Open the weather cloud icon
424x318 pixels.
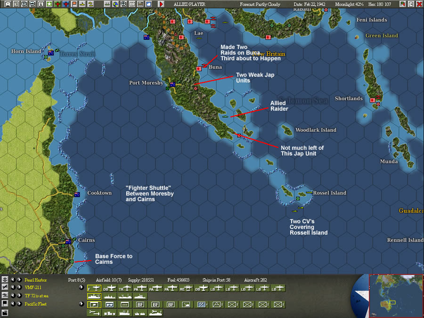pyautogui.click(x=148, y=4)
